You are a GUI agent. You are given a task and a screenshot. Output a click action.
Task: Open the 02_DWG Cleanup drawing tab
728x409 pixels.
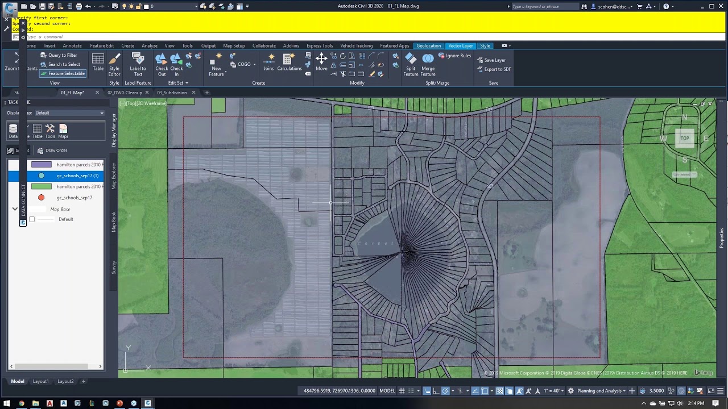click(x=125, y=93)
